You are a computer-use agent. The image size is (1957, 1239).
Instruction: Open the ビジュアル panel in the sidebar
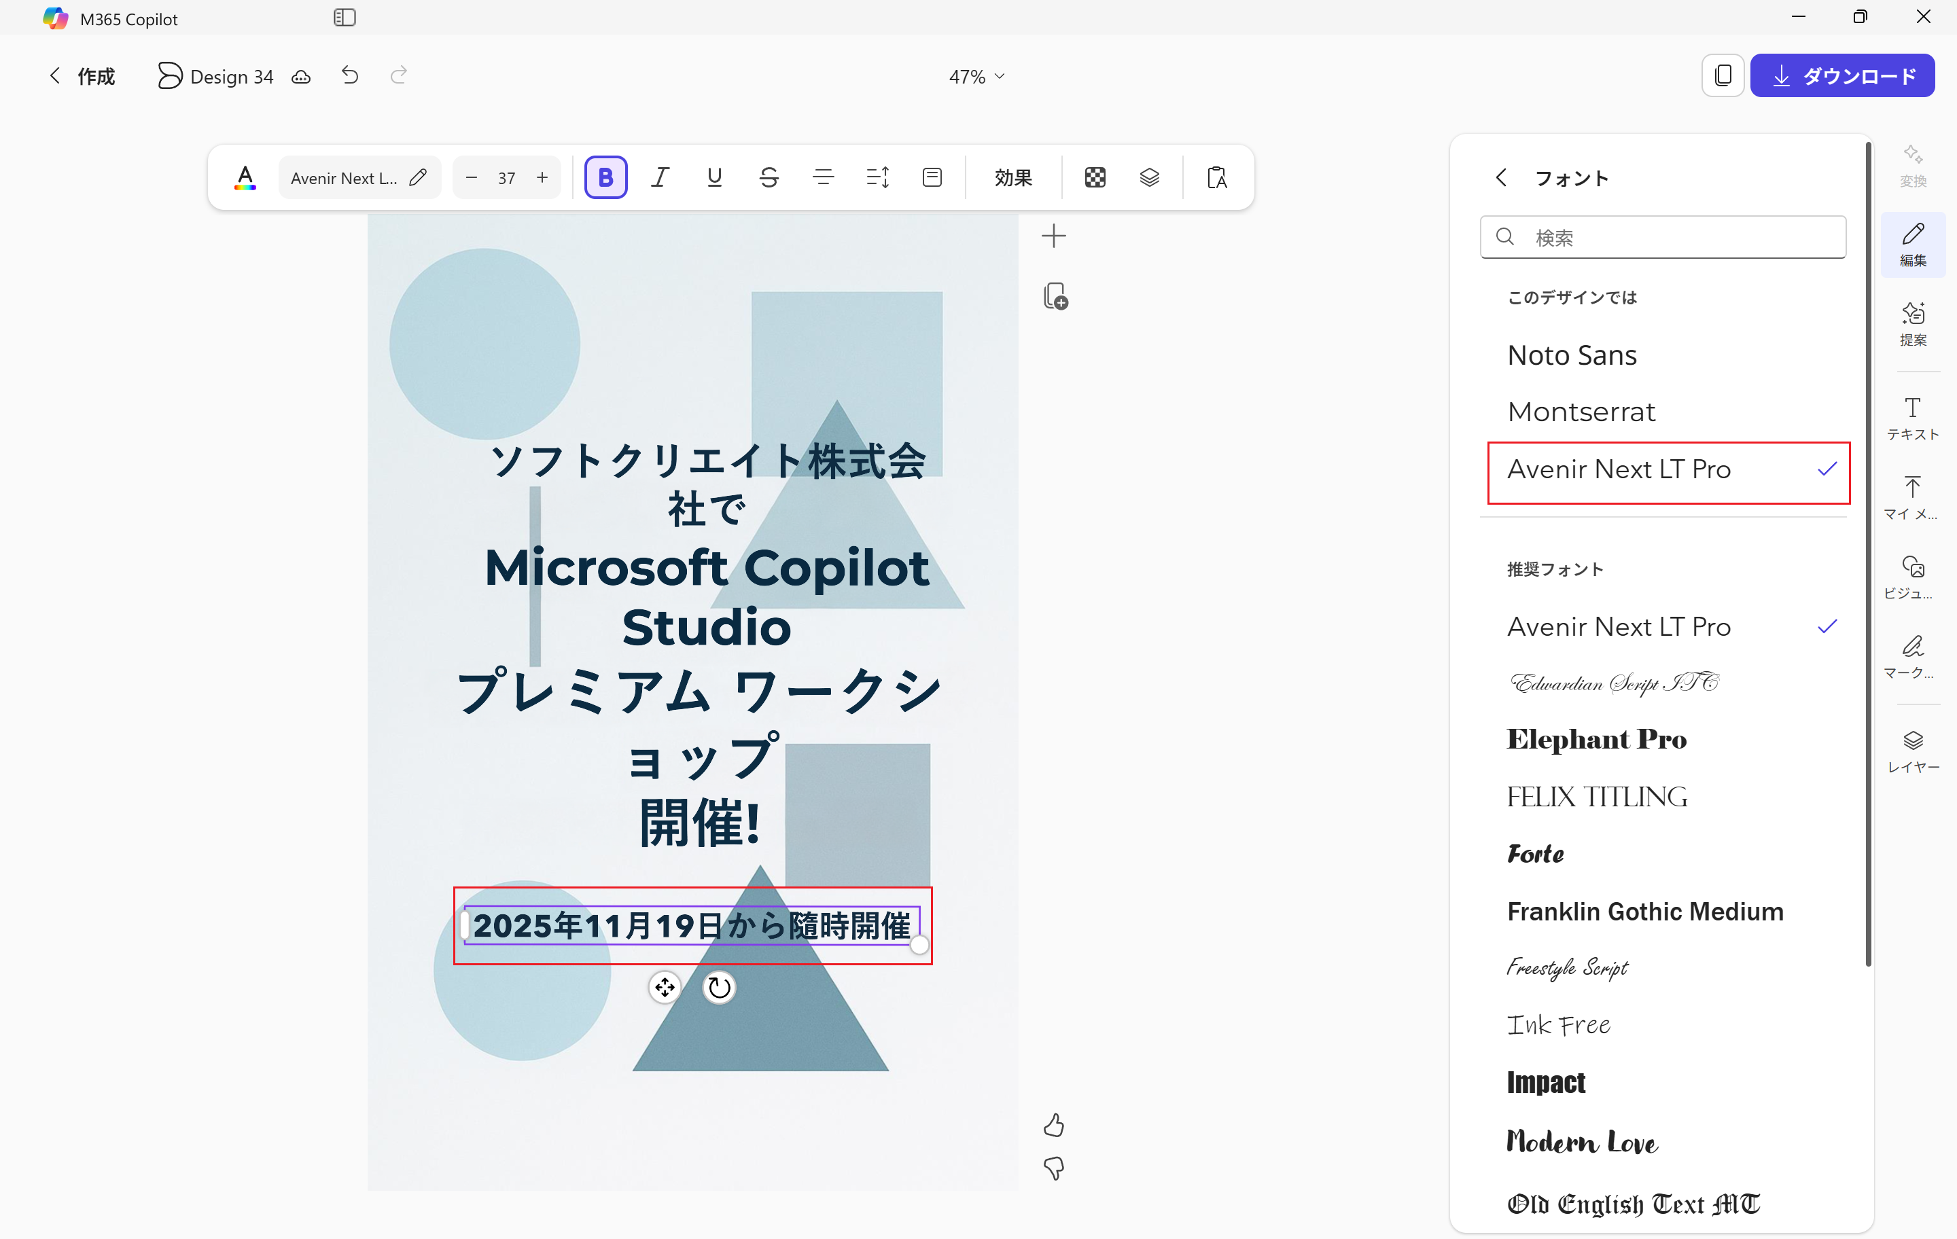(1911, 577)
